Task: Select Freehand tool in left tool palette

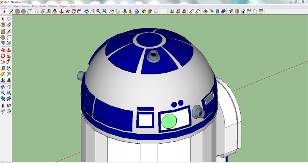Action: [9, 43]
